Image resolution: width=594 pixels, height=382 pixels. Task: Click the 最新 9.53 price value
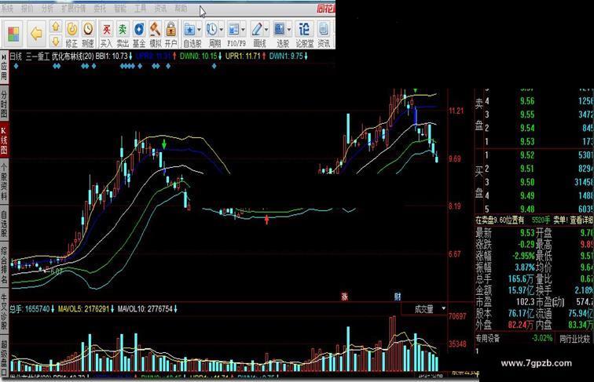[527, 233]
